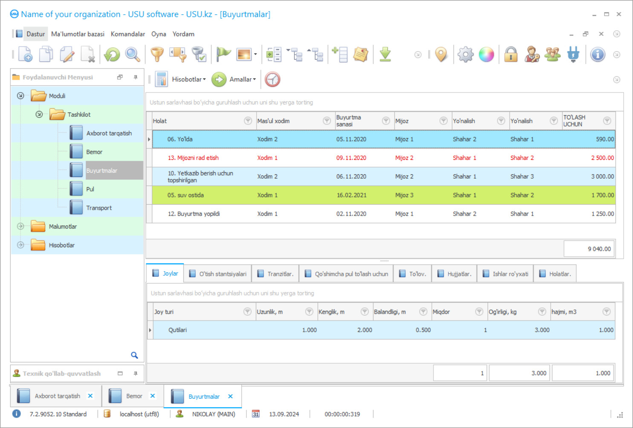Open the Dastur menu
The width and height of the screenshot is (633, 428).
(35, 34)
